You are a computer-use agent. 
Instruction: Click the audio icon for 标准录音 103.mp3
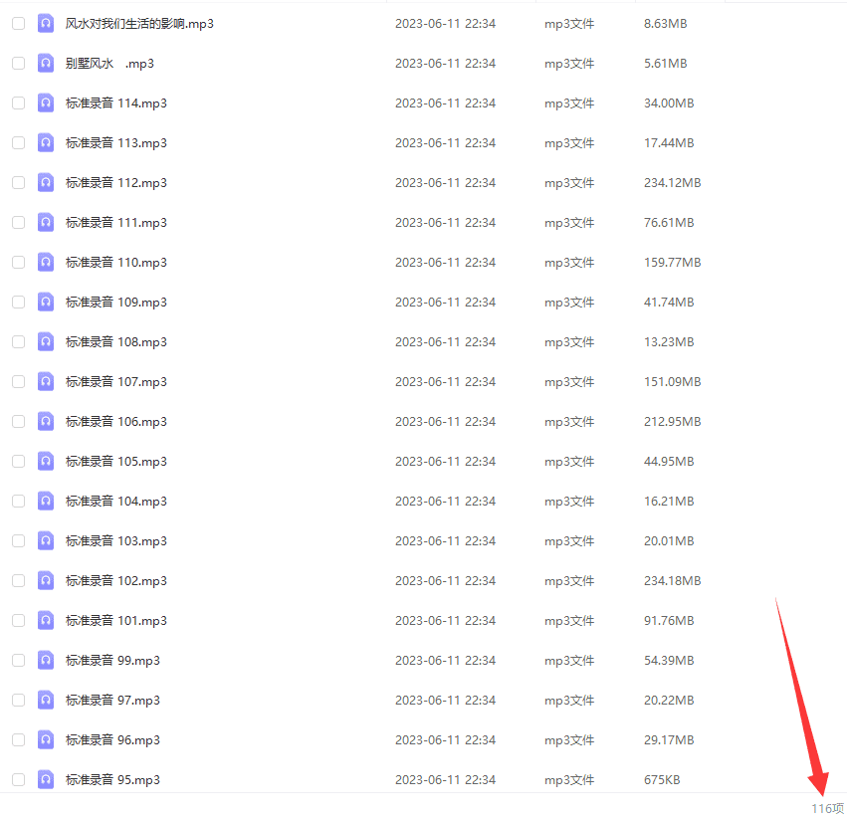pos(46,541)
